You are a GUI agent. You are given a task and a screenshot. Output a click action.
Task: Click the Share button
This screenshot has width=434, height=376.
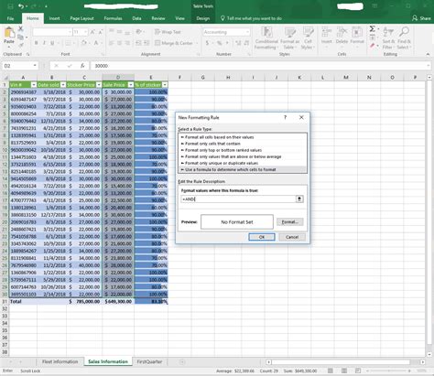pyautogui.click(x=422, y=18)
